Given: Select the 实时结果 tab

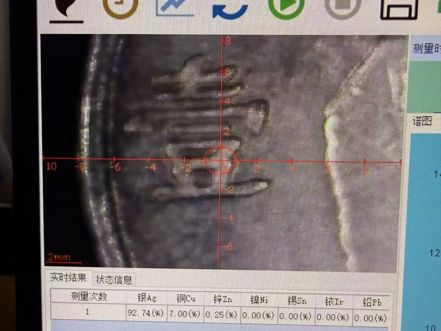Looking at the screenshot, I should tap(69, 278).
